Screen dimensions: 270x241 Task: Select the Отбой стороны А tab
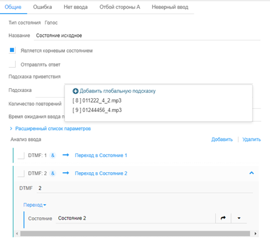click(x=120, y=7)
